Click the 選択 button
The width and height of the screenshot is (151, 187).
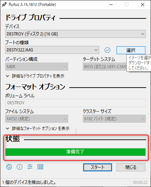pos(131,50)
